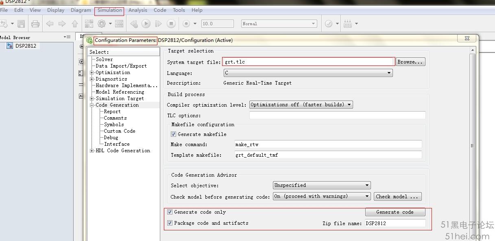Click the Step Forward simulation icon
The height and width of the screenshot is (241, 495).
click(159, 24)
